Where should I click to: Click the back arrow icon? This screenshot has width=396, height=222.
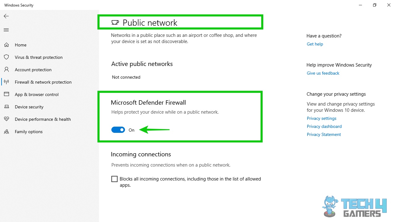point(6,16)
